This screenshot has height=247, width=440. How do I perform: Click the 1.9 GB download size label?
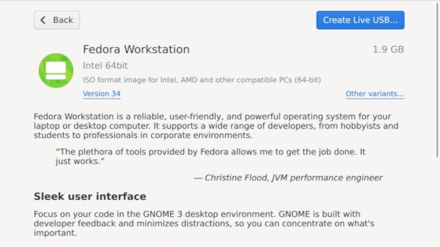(x=388, y=49)
